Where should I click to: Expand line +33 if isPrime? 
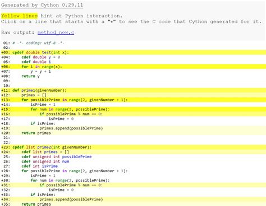pos(133,195)
